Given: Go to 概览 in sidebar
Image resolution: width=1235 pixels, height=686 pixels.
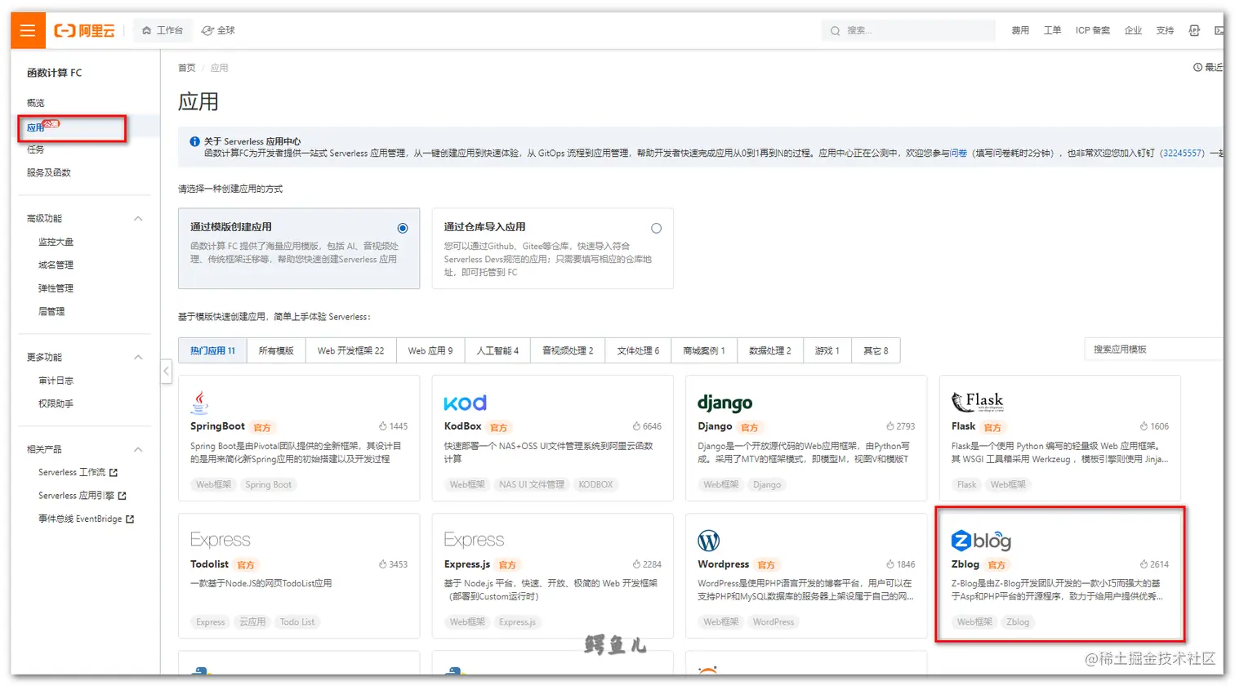Looking at the screenshot, I should [x=36, y=103].
